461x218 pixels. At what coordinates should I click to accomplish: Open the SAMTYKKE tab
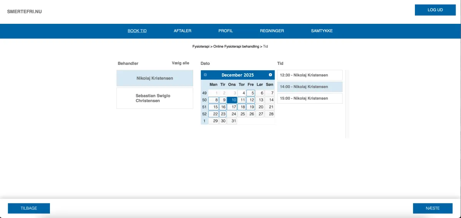coord(322,31)
